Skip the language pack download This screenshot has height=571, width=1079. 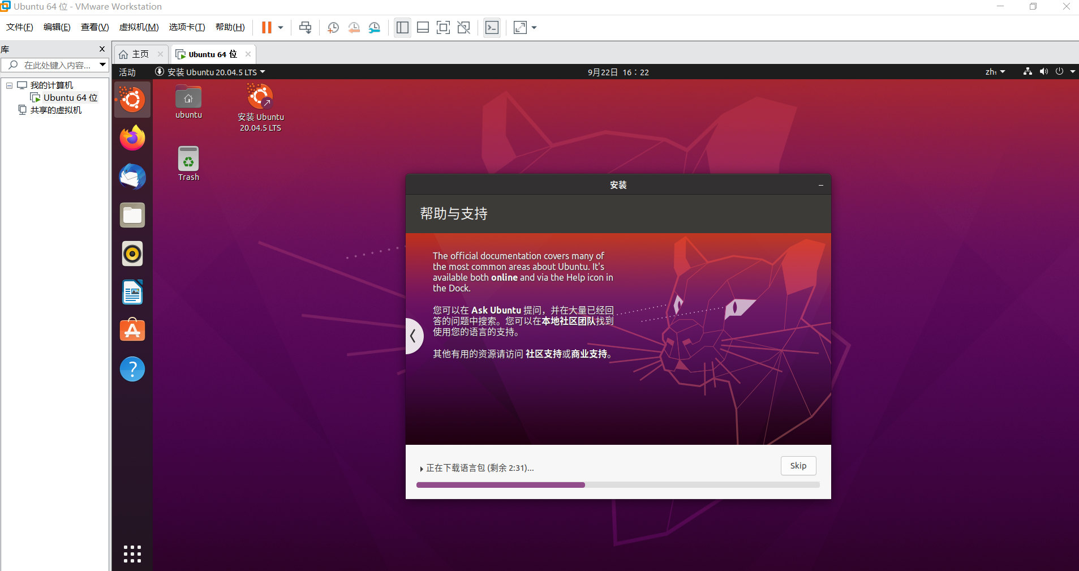click(798, 466)
